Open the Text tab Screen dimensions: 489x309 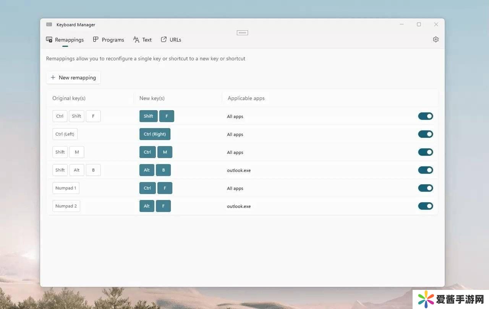[142, 40]
